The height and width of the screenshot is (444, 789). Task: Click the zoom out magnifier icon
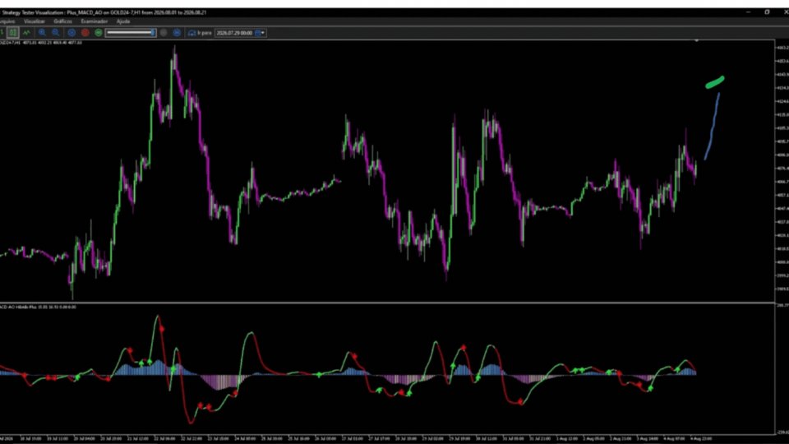[56, 33]
